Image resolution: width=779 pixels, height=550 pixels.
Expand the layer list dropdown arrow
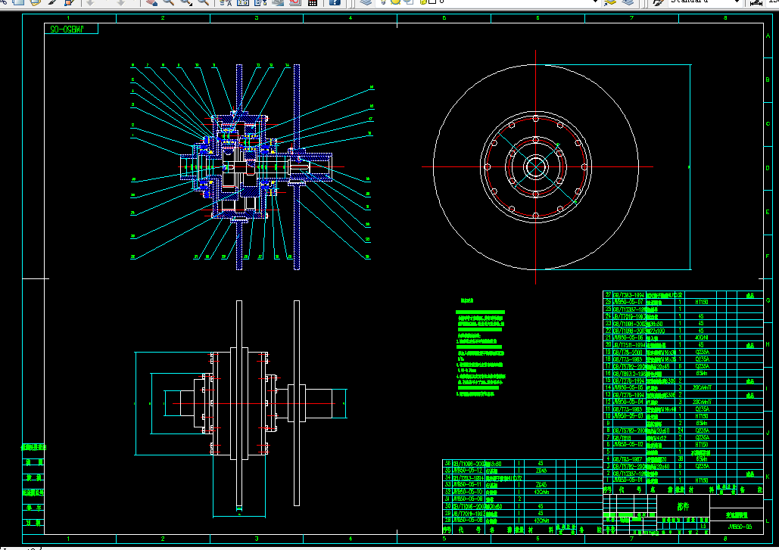(x=594, y=2)
